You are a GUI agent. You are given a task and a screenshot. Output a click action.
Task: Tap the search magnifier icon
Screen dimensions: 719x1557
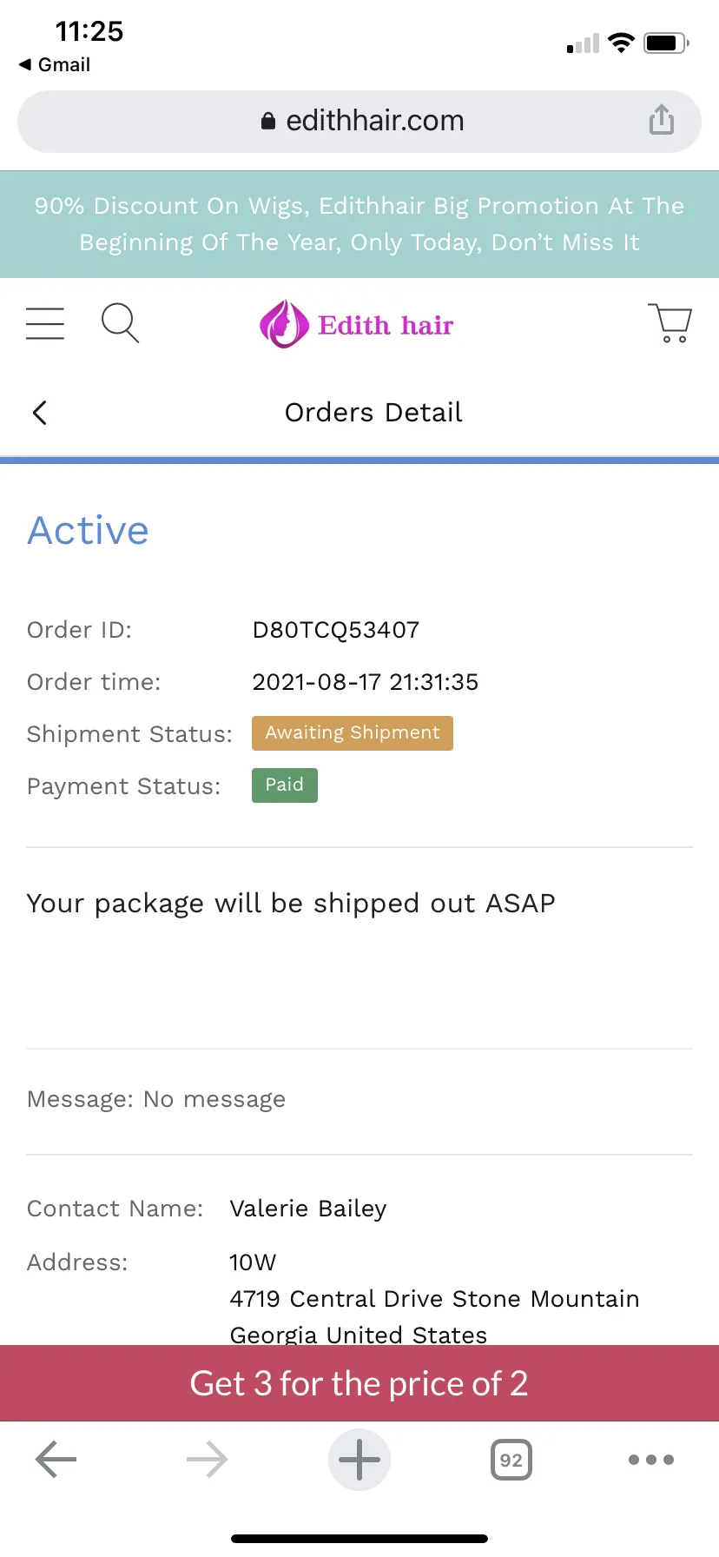coord(120,323)
